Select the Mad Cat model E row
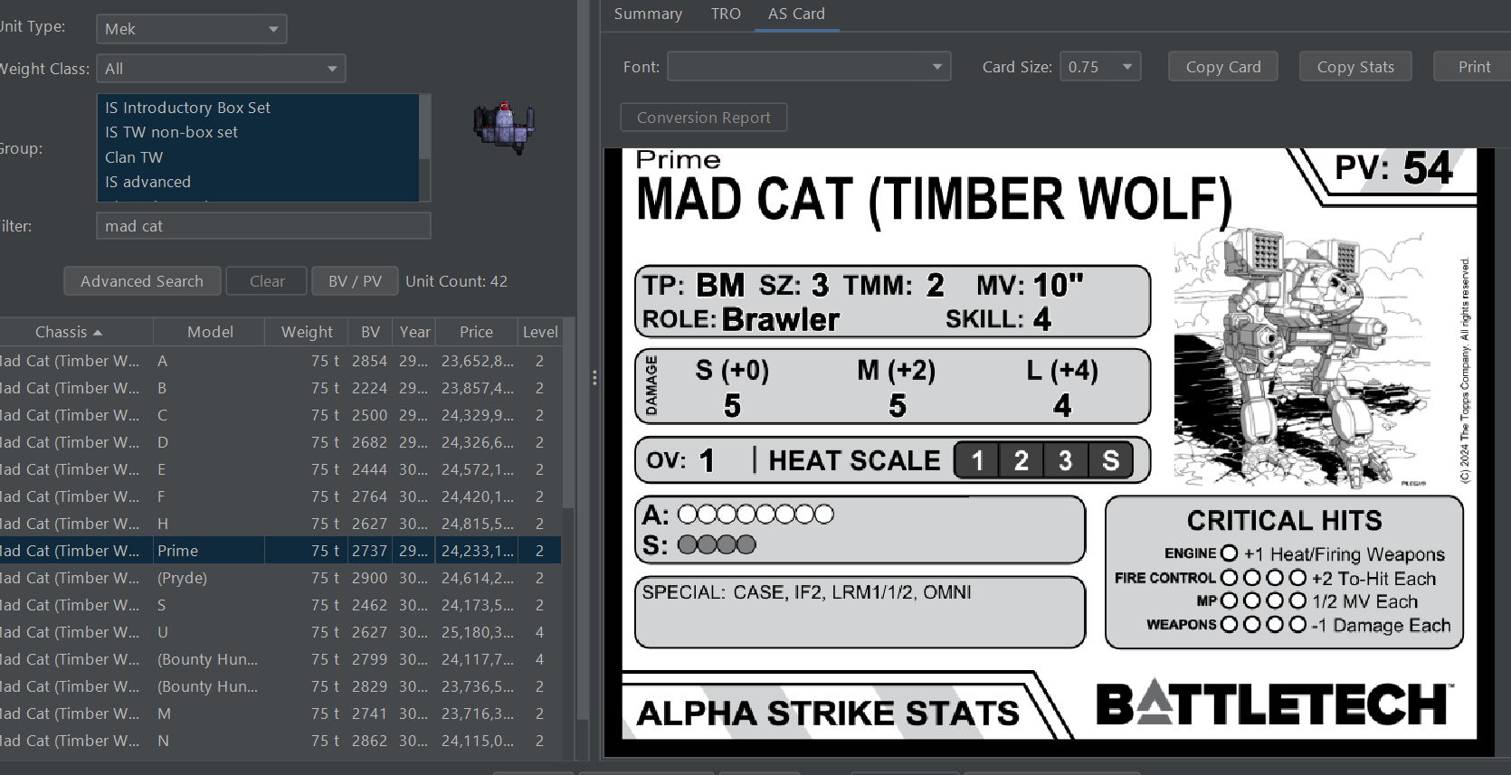Screen dimensions: 1511x775 [280, 469]
